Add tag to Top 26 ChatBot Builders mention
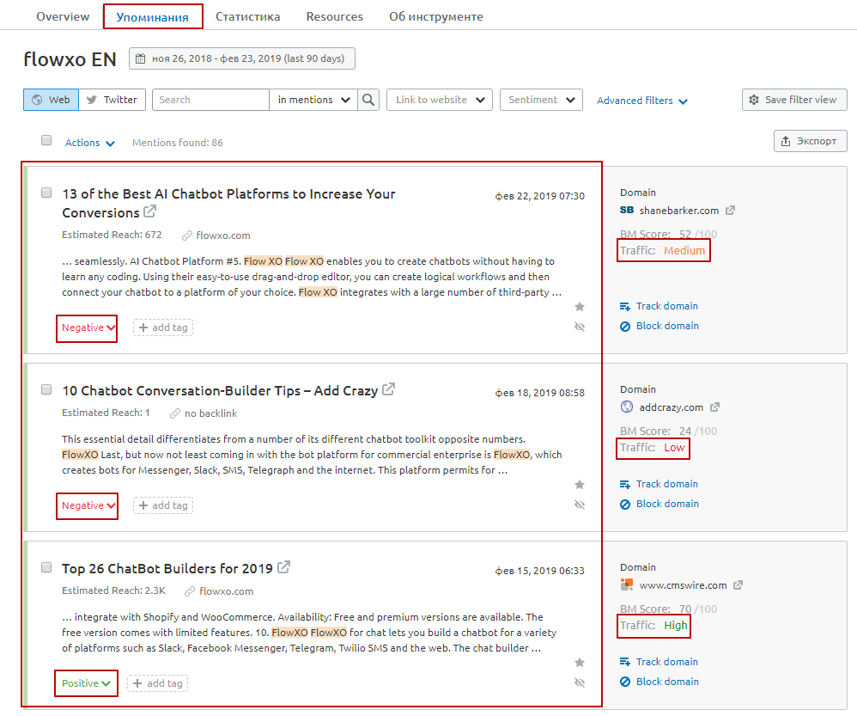The image size is (857, 716). 157,683
